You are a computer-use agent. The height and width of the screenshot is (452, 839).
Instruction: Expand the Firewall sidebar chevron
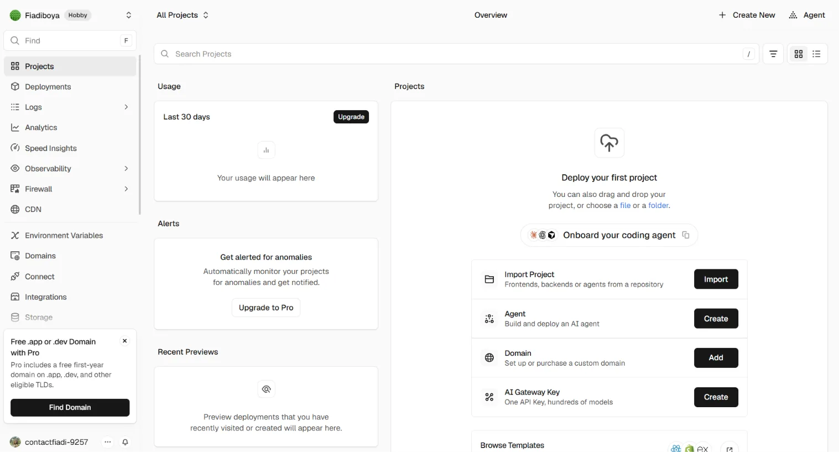point(126,189)
